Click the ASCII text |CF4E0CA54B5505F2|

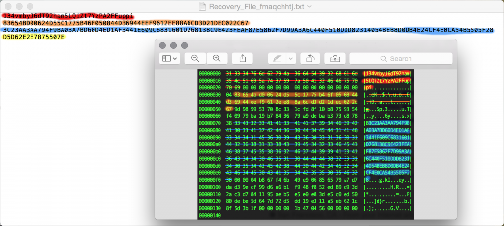[388, 173]
